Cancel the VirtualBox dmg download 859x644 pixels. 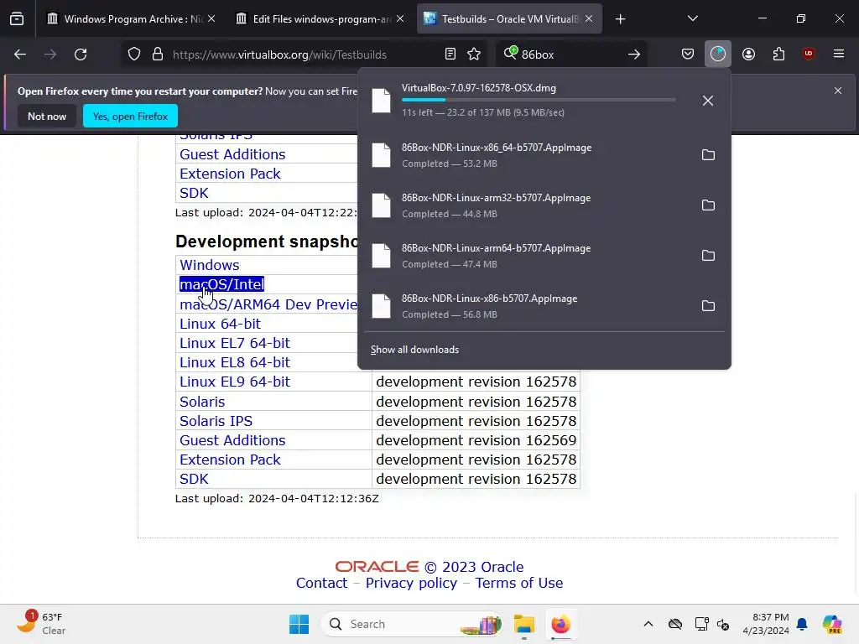[708, 101]
